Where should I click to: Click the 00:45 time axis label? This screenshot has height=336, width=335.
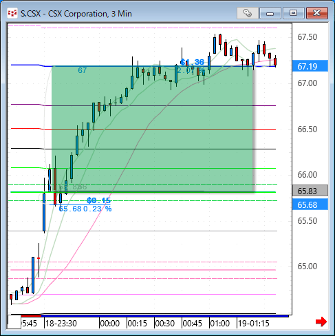point(193,324)
